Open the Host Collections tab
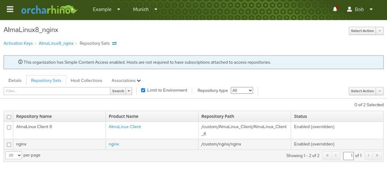Viewport: 387px width, 172px height. click(x=86, y=80)
